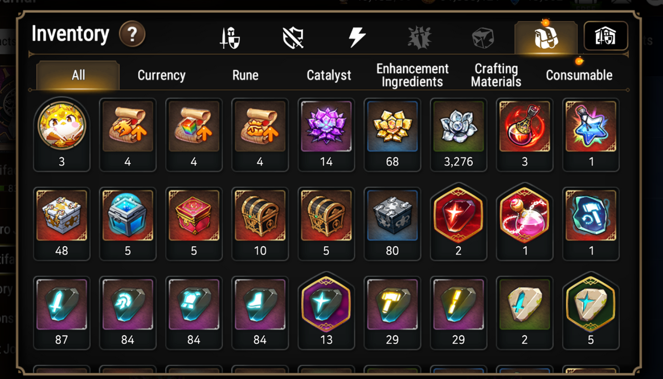Switch to the Currency tab

click(x=162, y=75)
